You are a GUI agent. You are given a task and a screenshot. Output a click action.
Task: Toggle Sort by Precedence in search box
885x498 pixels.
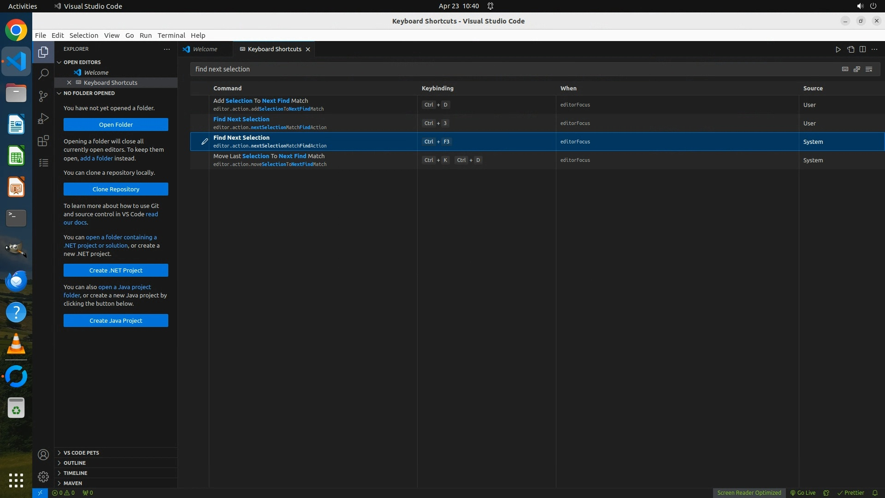pos(857,69)
